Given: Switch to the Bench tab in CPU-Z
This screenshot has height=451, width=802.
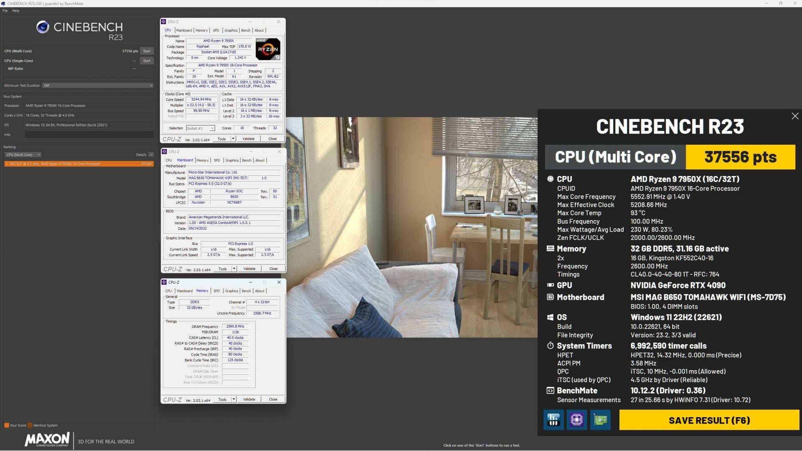Looking at the screenshot, I should [x=246, y=30].
